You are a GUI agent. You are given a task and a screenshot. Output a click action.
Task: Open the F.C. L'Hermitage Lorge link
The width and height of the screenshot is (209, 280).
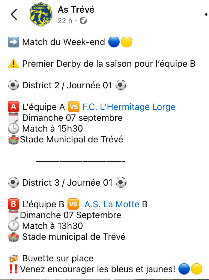(129, 107)
